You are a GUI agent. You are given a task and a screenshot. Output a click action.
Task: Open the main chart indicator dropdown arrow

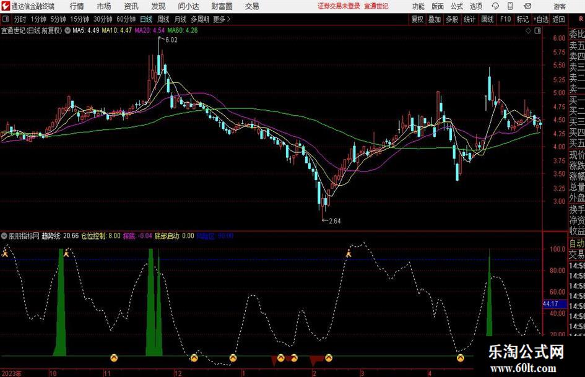point(67,30)
